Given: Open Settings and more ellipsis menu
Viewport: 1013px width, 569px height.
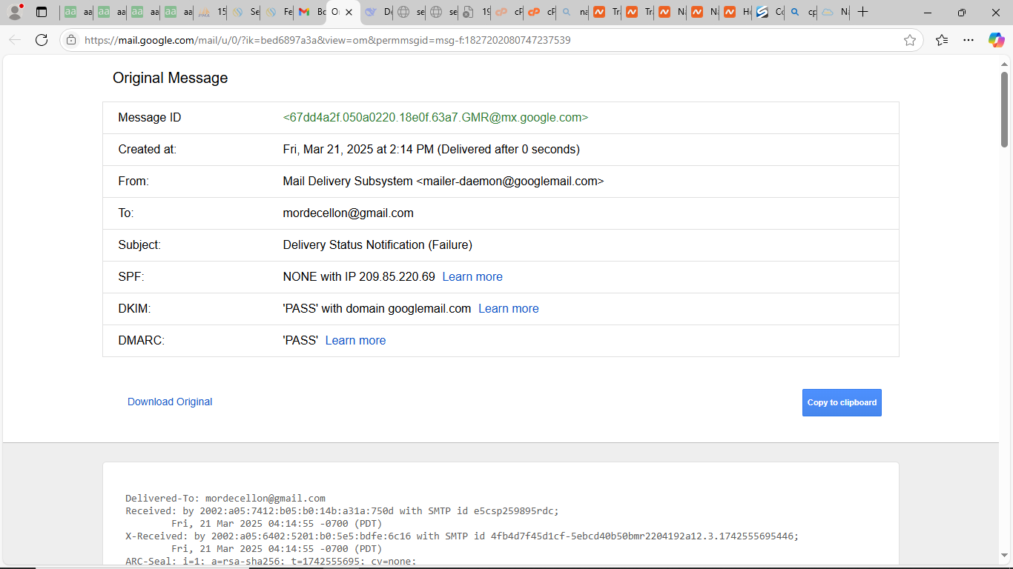Looking at the screenshot, I should tap(969, 40).
